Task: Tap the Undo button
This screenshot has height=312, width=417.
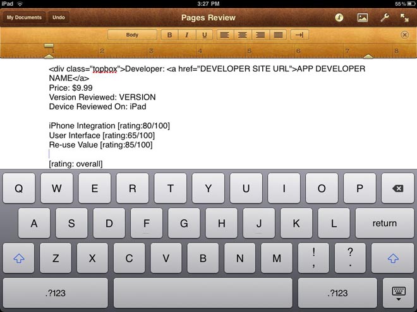Action: point(59,18)
